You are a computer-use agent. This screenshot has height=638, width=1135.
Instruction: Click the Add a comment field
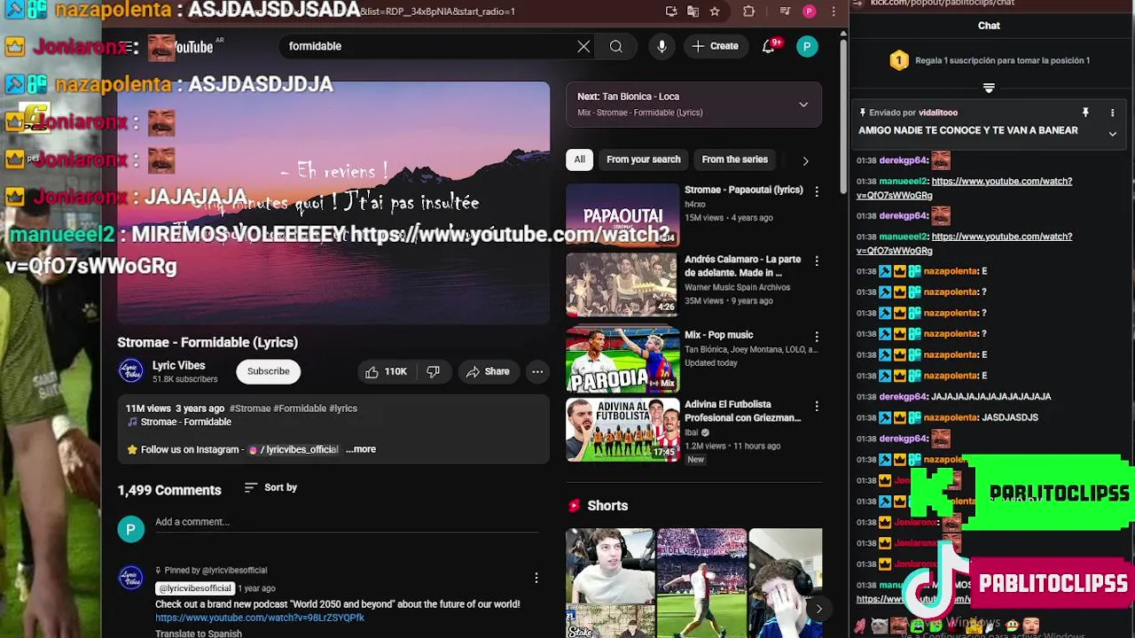tap(347, 523)
